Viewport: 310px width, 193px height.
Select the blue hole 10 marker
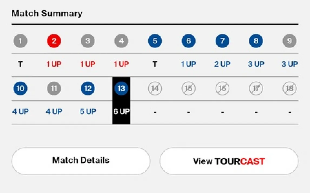pos(20,89)
